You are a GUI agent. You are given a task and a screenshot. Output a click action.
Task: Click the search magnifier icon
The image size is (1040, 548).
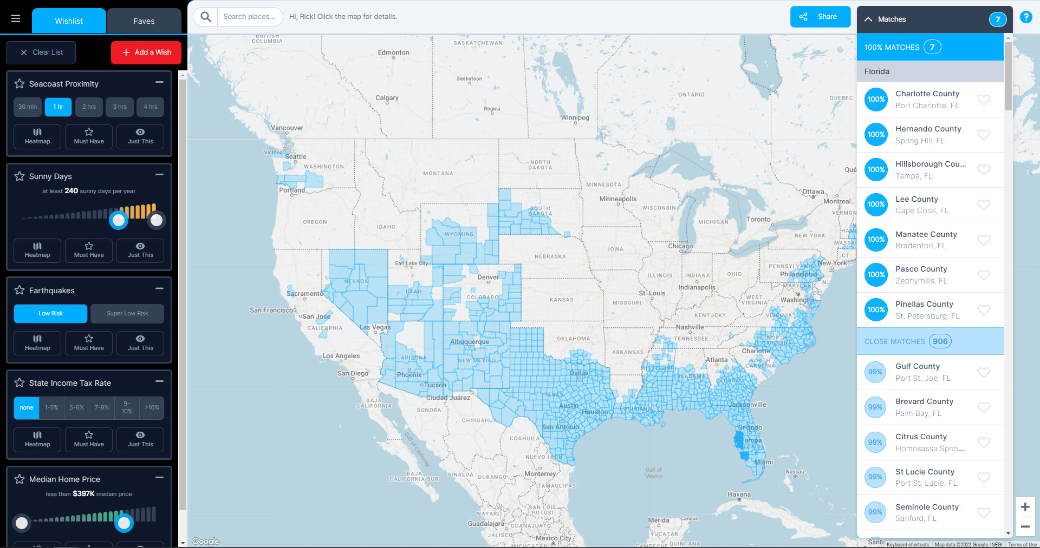206,17
